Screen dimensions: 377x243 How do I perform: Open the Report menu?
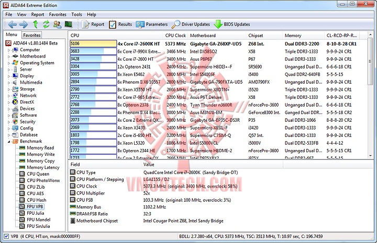pos(38,15)
